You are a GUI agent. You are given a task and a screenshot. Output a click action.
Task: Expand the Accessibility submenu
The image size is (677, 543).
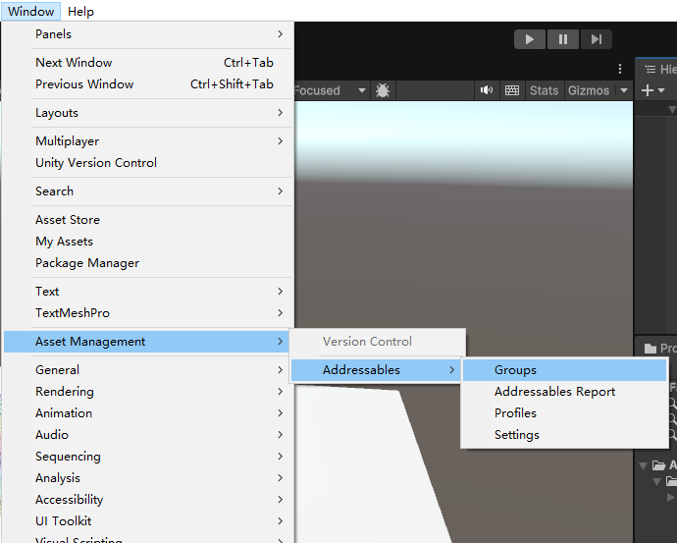click(147, 500)
